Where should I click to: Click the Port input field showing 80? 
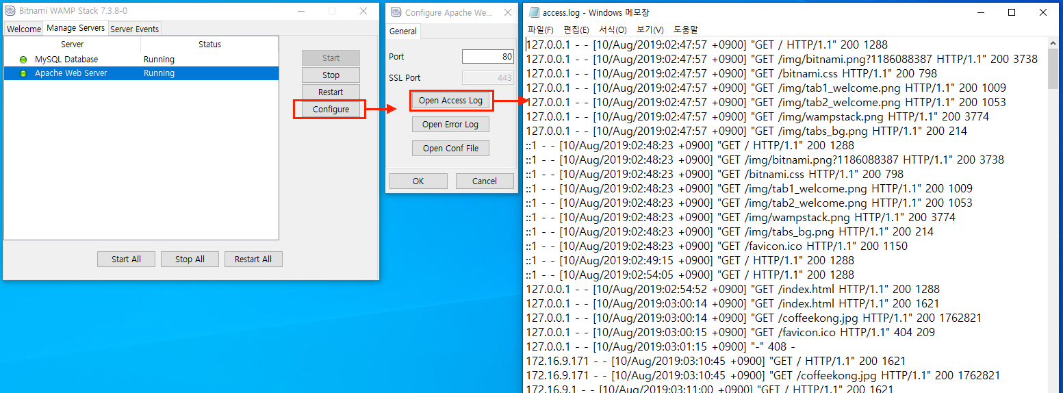tap(487, 57)
